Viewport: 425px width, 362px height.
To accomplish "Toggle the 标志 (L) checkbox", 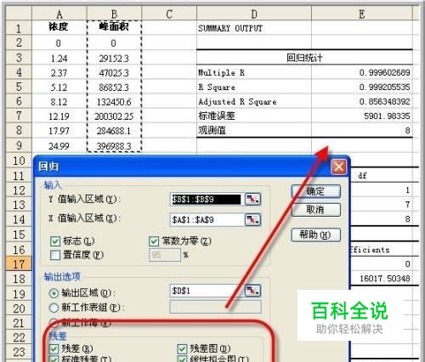I will pos(55,241).
